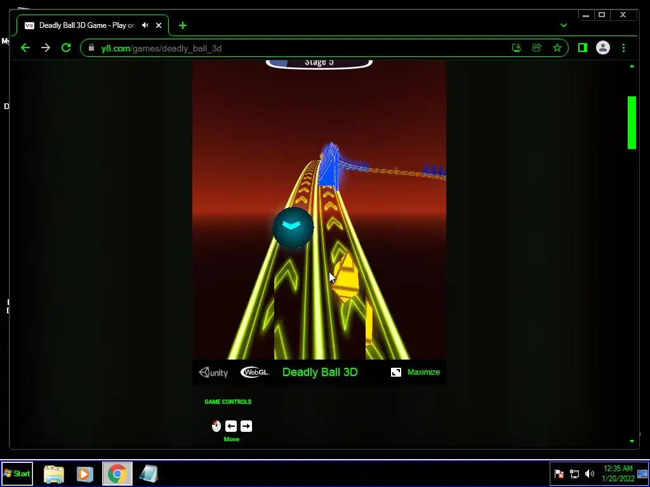
Task: Click the show desktop tray button
Action: click(642, 474)
